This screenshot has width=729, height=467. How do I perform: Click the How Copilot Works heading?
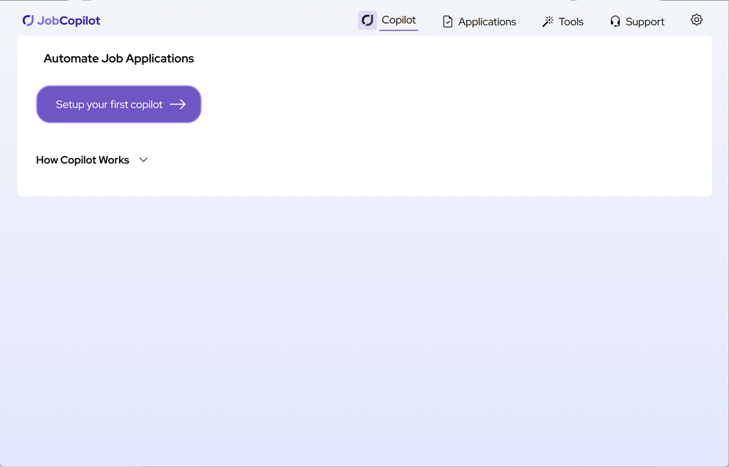click(83, 160)
